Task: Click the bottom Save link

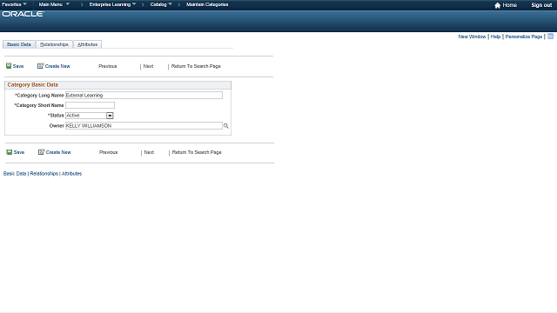Action: [x=19, y=152]
